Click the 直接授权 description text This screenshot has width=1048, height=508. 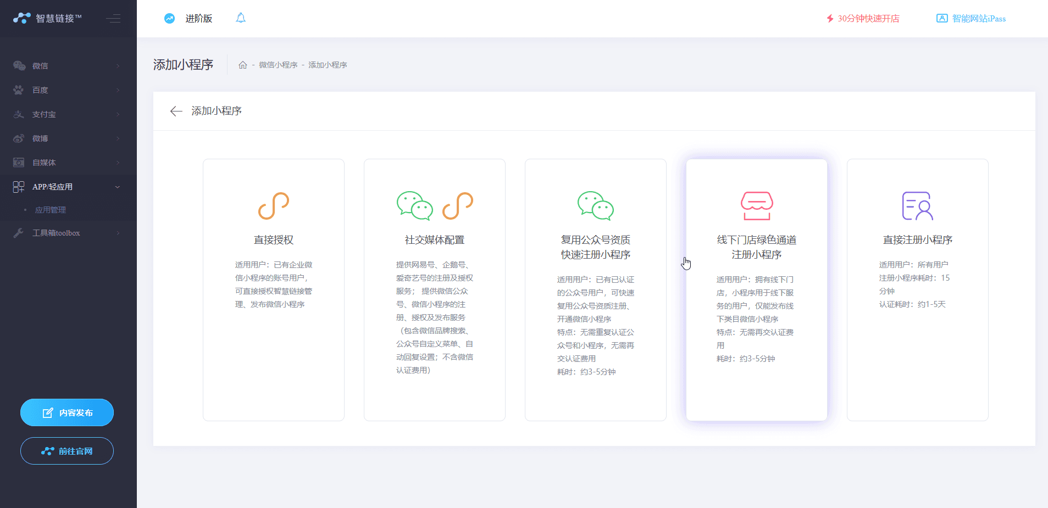[x=274, y=284]
